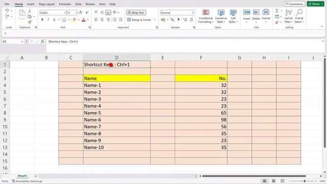
Task: Expand the Name Box dropdown
Action: [x=22, y=42]
